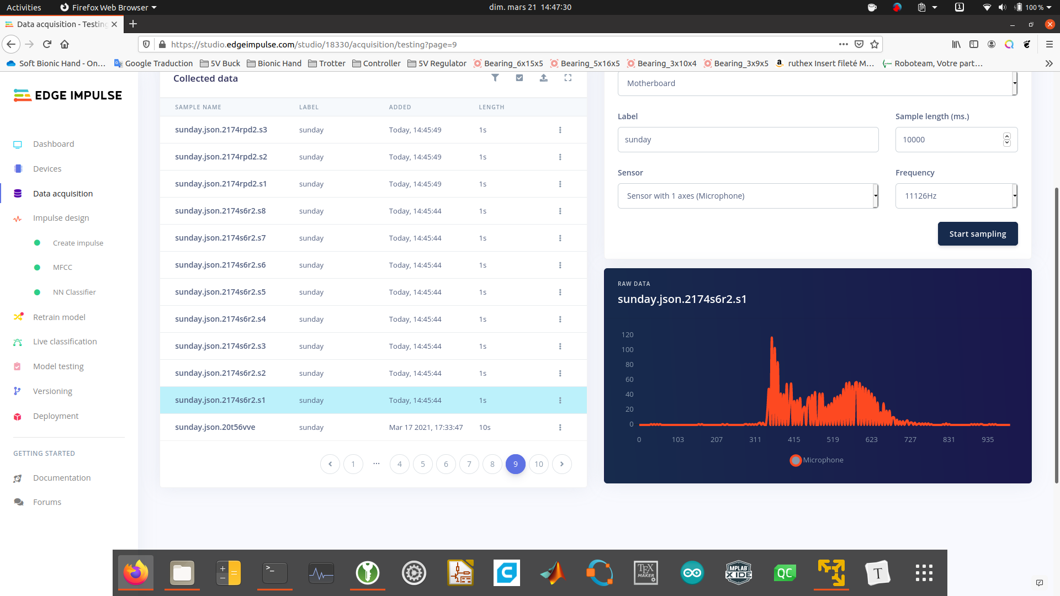Open the Activities overview

tap(24, 7)
